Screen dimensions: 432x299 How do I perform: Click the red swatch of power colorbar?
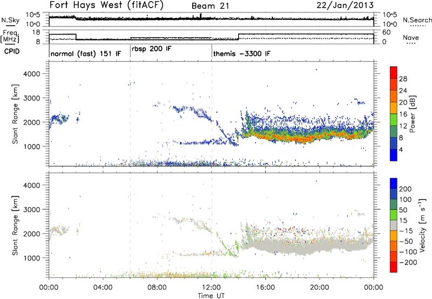[394, 72]
